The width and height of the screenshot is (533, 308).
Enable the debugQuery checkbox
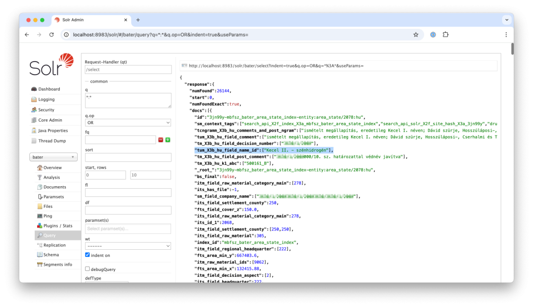click(87, 269)
